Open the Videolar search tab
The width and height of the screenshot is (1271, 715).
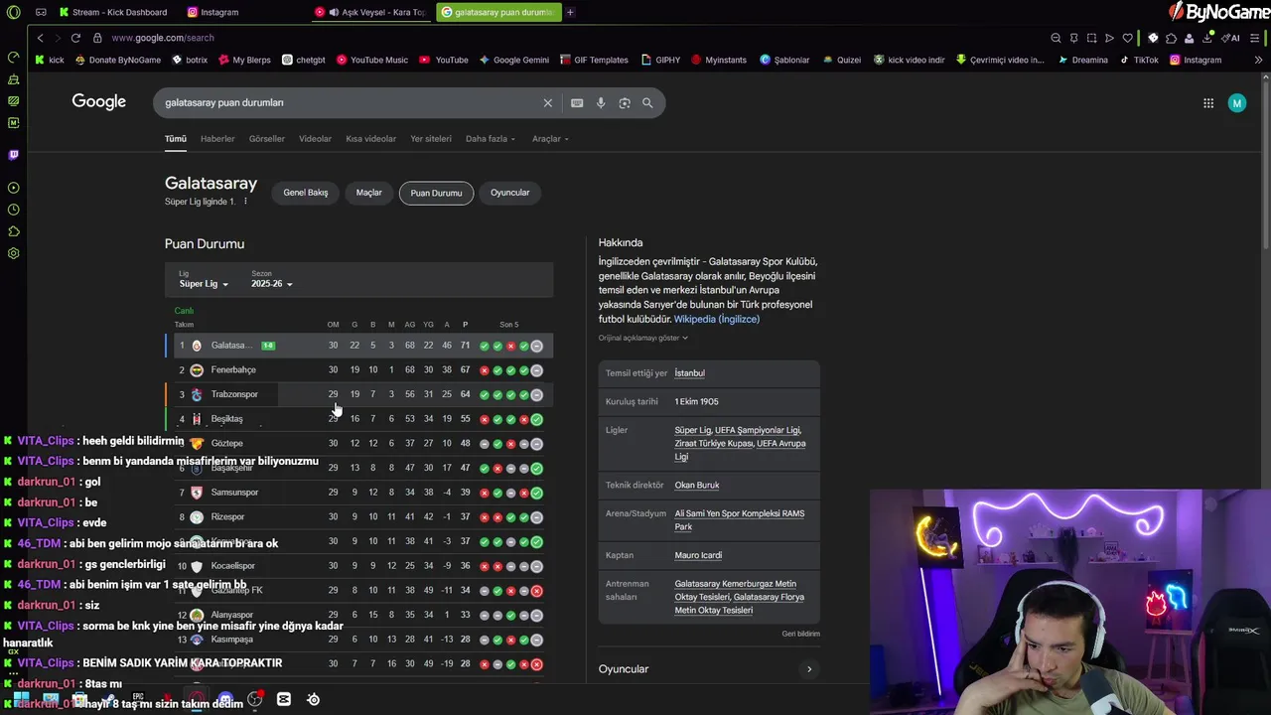coord(315,139)
